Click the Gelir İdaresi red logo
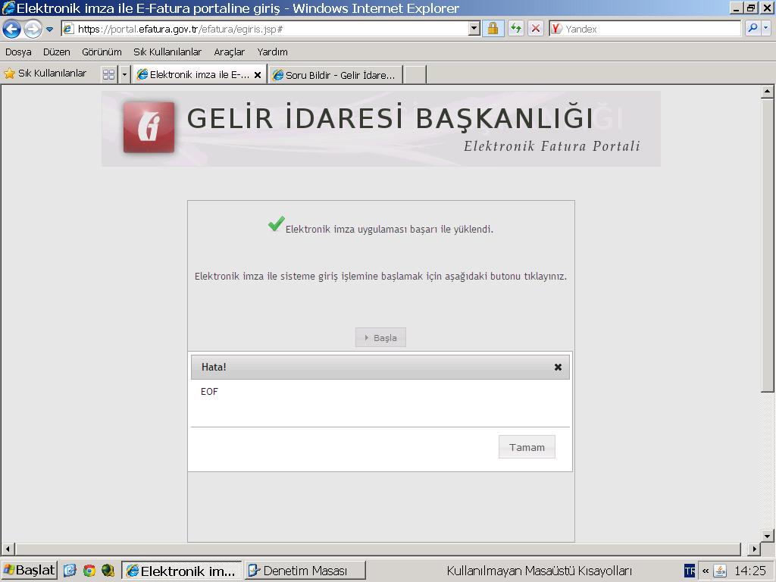This screenshot has height=582, width=776. pyautogui.click(x=149, y=127)
